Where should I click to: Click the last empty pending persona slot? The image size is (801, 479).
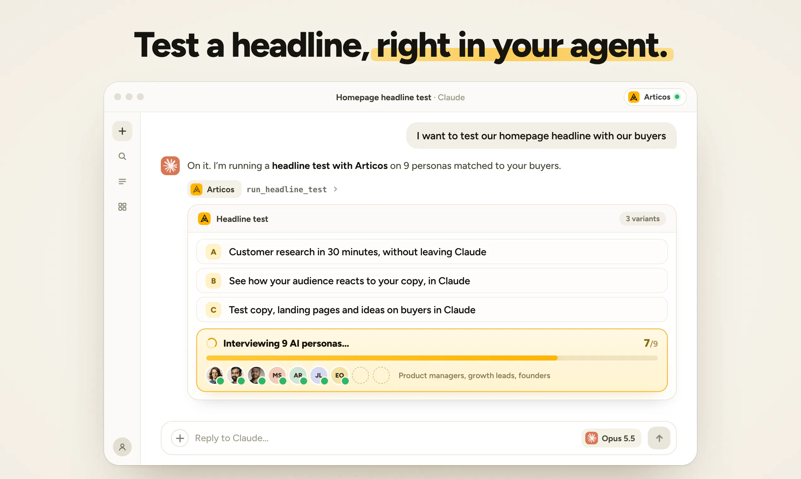pyautogui.click(x=381, y=375)
